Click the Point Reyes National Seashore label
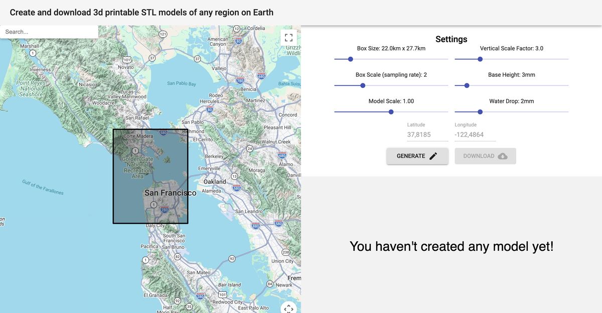 point(31,88)
